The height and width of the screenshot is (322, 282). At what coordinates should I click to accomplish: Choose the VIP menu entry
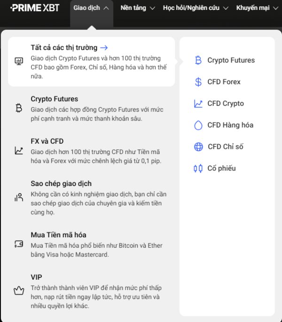[x=37, y=277]
